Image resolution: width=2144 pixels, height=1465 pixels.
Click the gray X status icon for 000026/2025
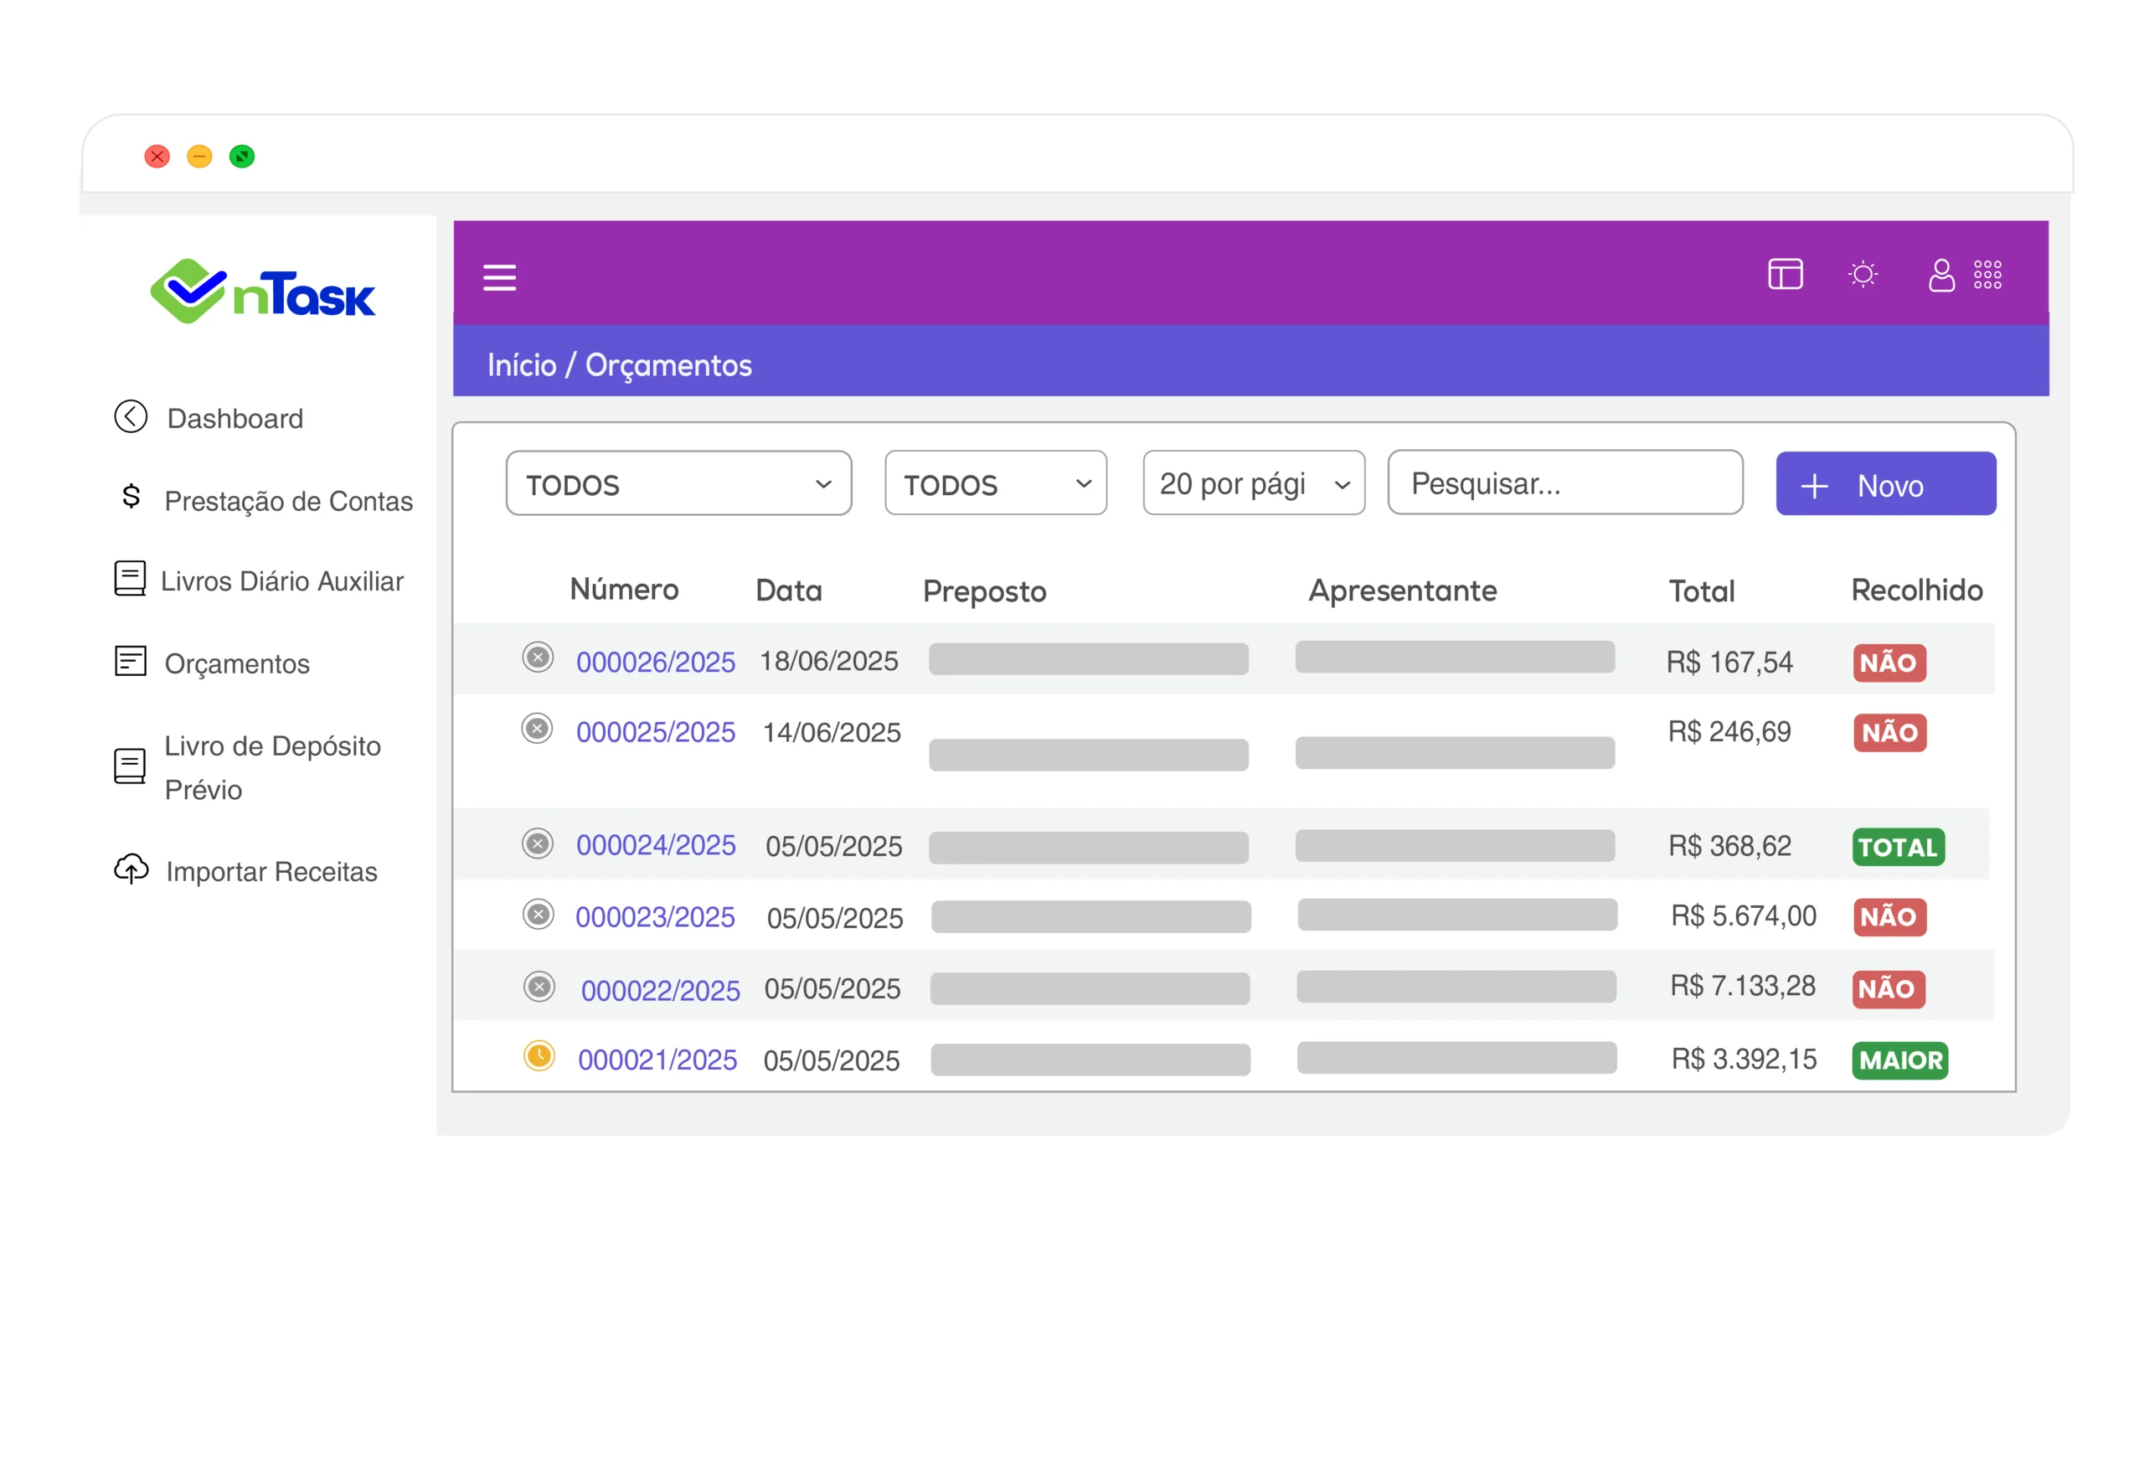click(537, 657)
